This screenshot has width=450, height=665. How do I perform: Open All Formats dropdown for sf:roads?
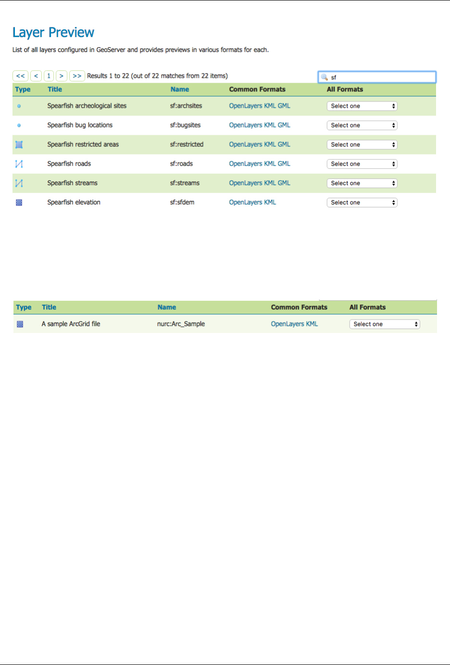coord(362,164)
